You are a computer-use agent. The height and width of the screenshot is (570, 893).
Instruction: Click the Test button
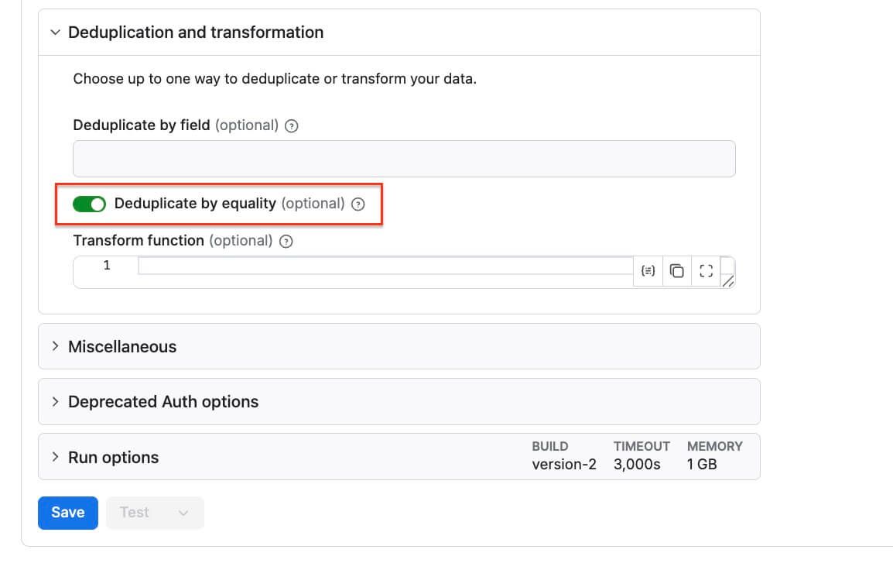pos(135,512)
